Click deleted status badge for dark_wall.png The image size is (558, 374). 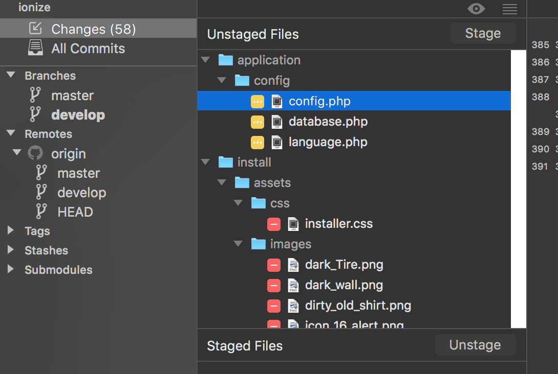274,286
